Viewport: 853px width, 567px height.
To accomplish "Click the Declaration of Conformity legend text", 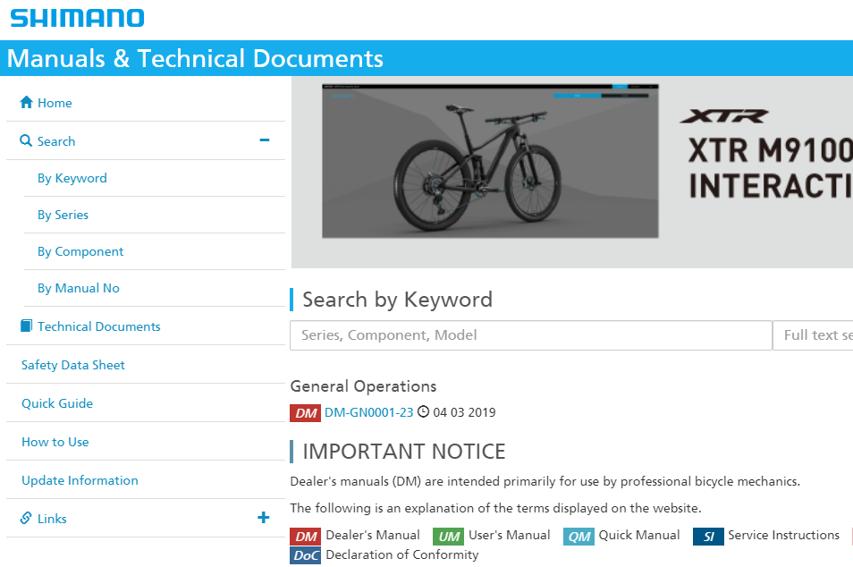I will [x=402, y=555].
